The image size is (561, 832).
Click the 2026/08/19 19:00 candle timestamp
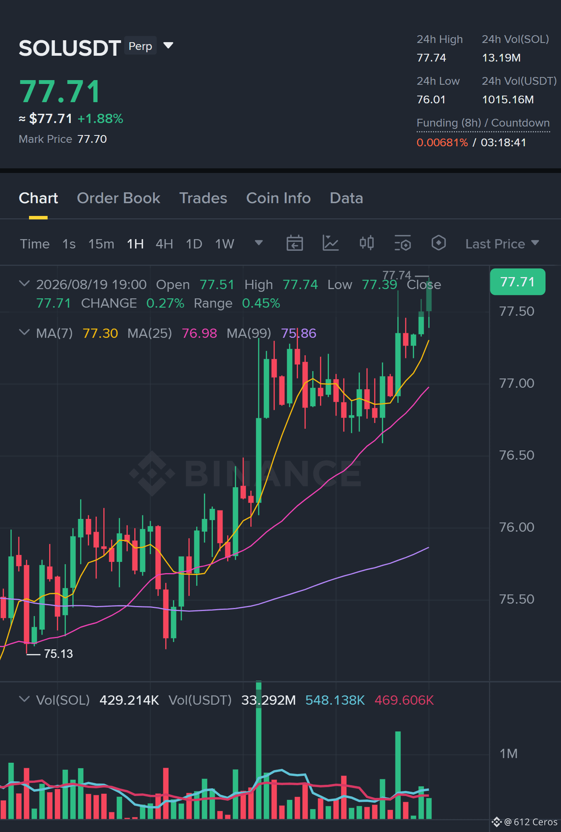click(91, 284)
